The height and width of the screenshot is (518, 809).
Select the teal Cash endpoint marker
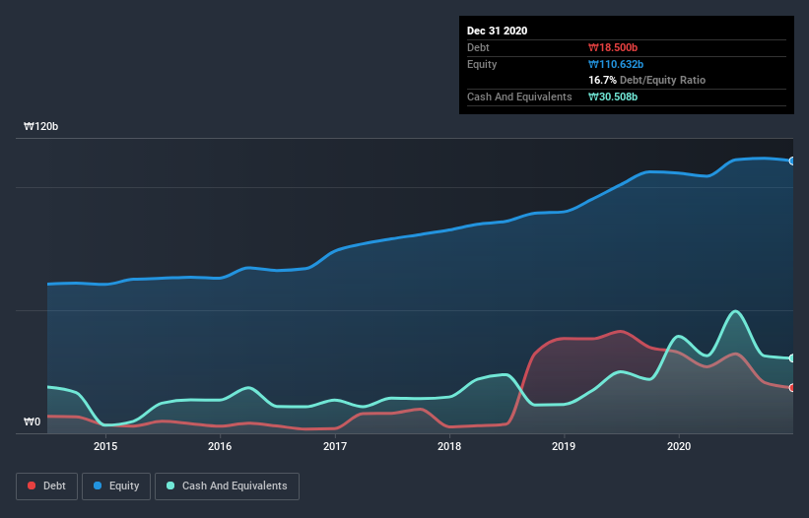coord(792,358)
